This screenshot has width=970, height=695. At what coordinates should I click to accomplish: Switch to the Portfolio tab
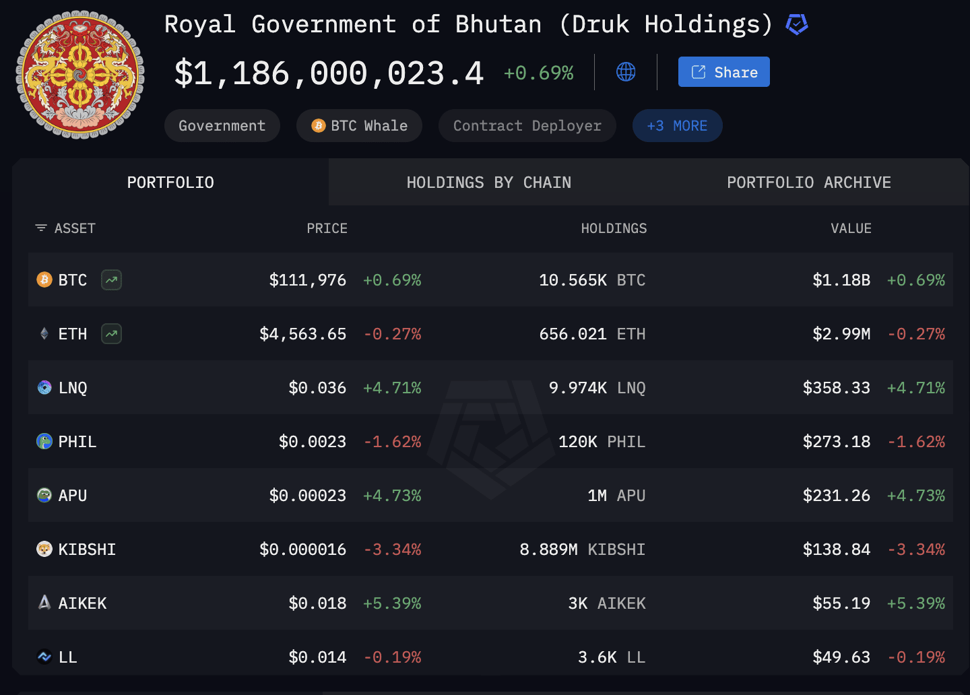170,183
